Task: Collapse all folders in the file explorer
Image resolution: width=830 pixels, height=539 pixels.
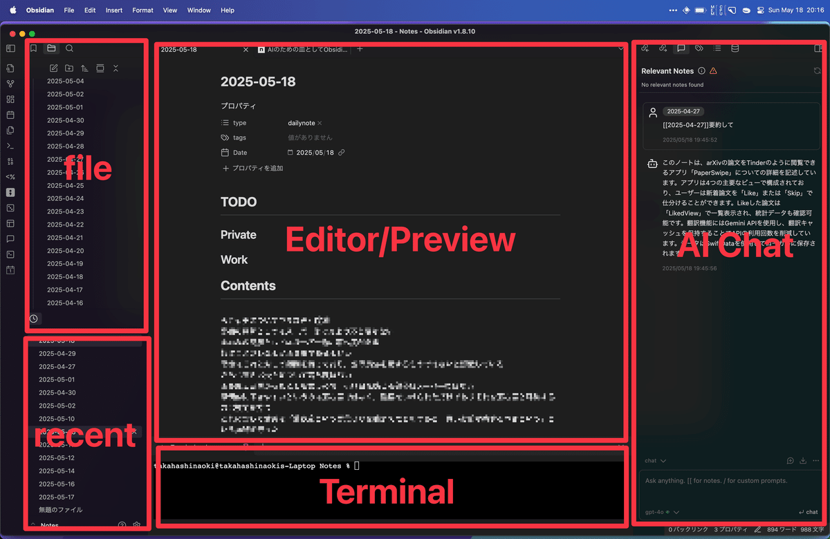Action: pyautogui.click(x=116, y=68)
